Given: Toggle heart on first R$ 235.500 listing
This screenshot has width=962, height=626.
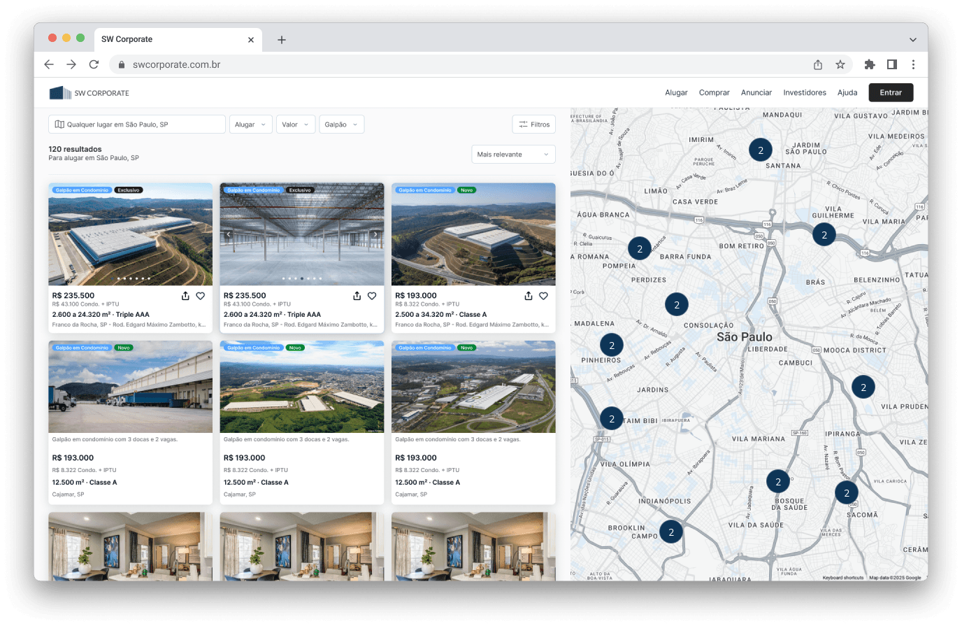Looking at the screenshot, I should click(201, 296).
